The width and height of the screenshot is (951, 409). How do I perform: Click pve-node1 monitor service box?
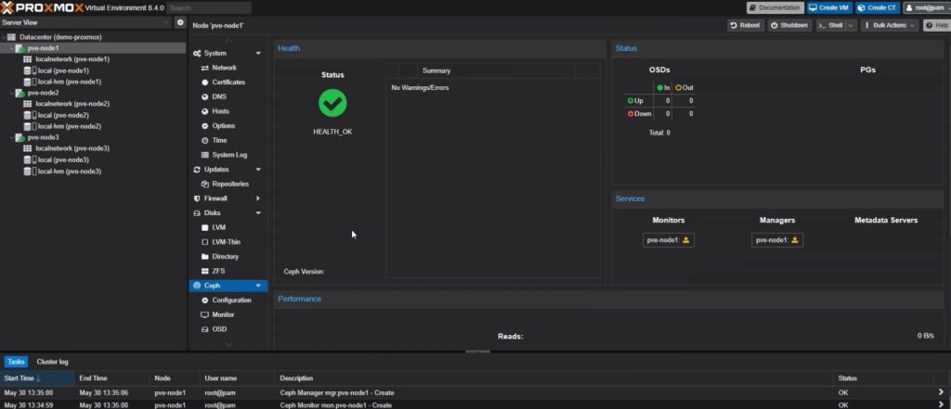tap(669, 240)
